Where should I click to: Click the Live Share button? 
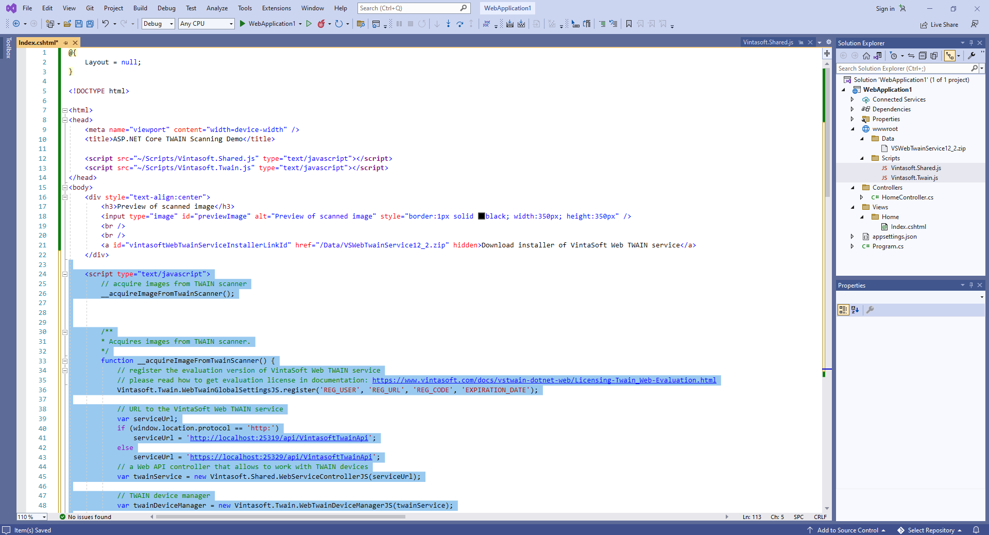point(940,25)
